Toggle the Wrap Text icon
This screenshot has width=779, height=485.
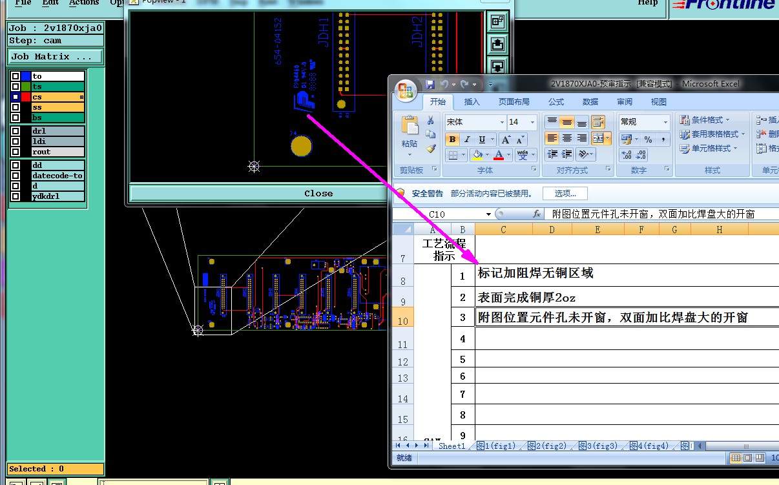pyautogui.click(x=597, y=122)
